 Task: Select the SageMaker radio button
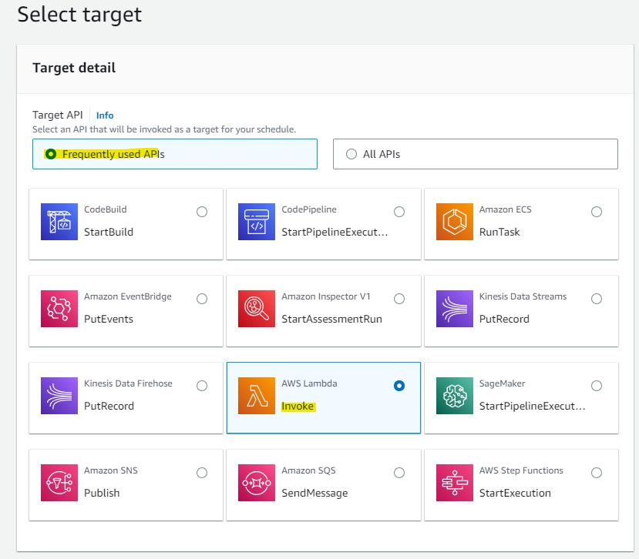pos(596,386)
